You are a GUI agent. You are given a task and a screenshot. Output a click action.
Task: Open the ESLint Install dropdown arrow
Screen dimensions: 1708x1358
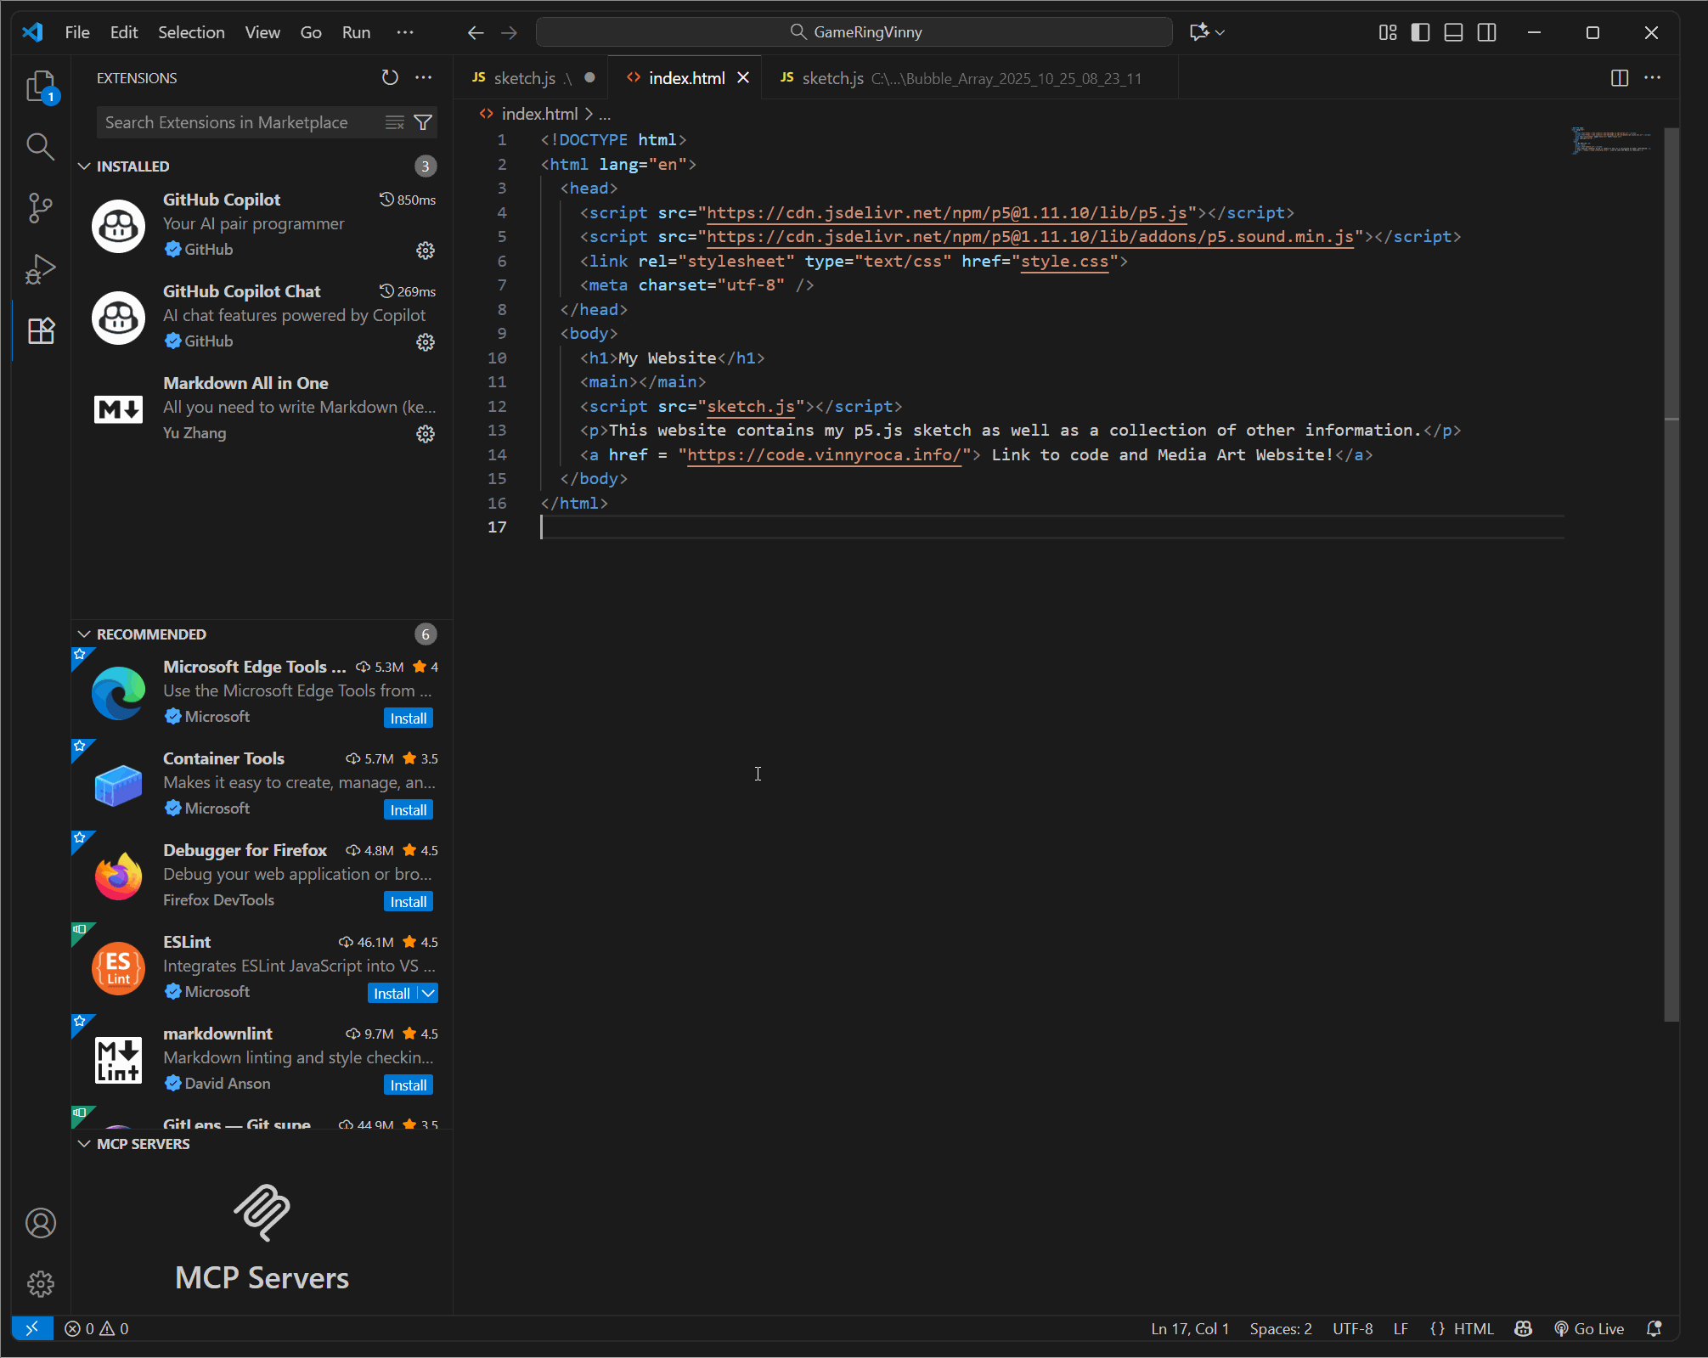[x=427, y=992]
